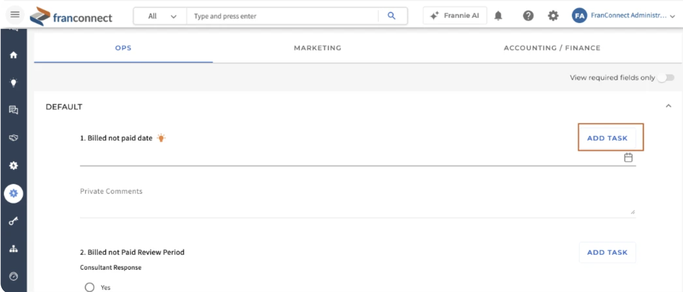Screen dimensions: 683x292
Task: Toggle View required fields only switch
Action: click(666, 78)
